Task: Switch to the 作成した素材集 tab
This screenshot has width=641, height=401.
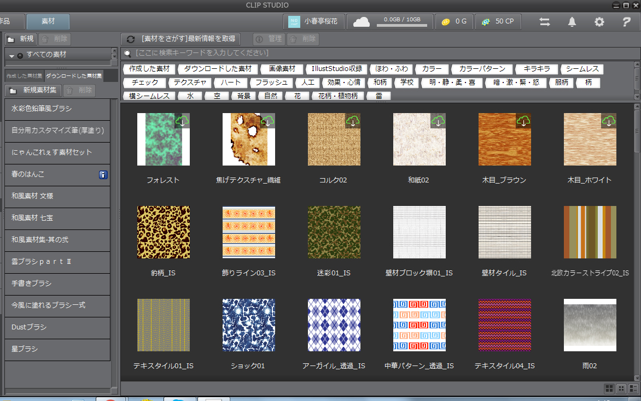Action: point(24,75)
